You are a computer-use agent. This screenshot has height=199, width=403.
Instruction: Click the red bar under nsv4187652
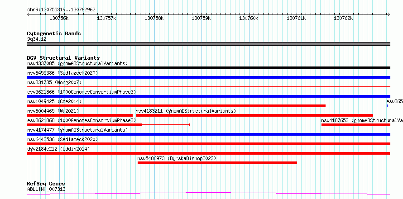click(x=356, y=125)
